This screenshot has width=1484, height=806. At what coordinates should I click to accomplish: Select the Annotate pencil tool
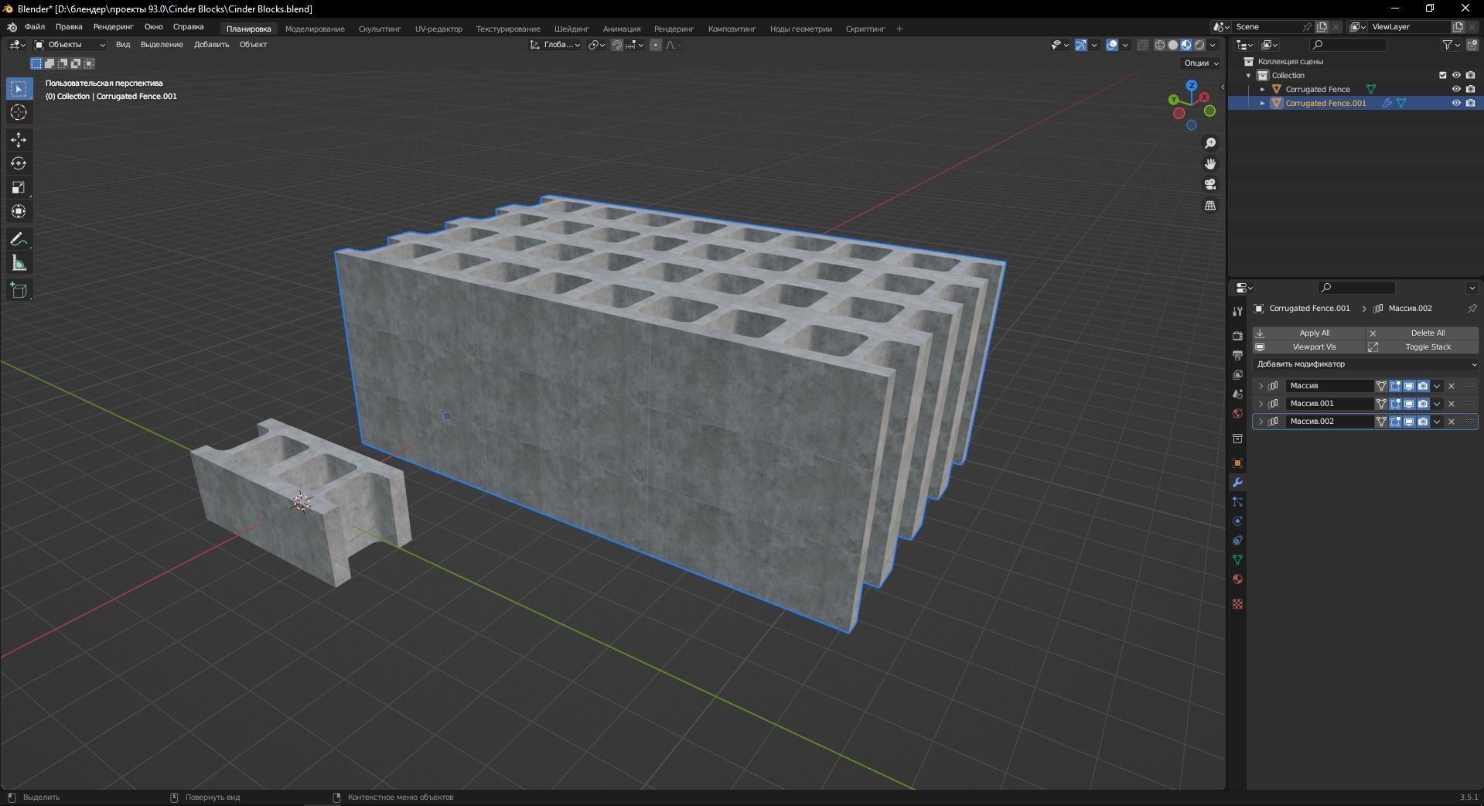pyautogui.click(x=19, y=240)
